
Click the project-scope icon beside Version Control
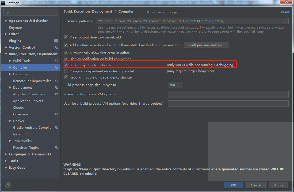pyautogui.click(x=56, y=47)
